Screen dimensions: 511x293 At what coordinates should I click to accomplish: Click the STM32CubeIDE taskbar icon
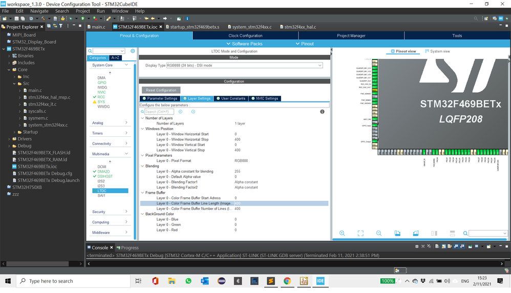point(321,281)
